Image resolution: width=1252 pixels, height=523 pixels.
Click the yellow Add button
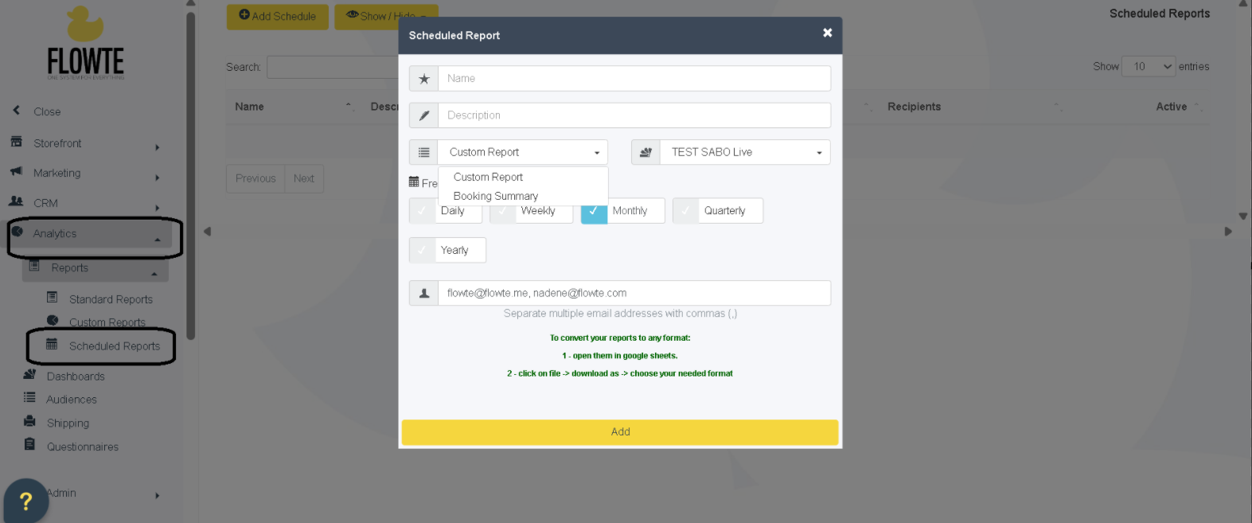click(619, 431)
